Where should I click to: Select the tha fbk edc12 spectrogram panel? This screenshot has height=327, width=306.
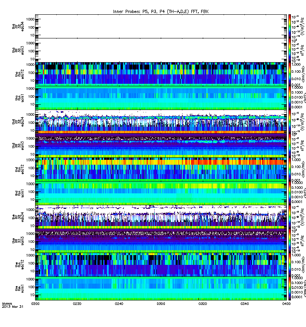(161, 74)
